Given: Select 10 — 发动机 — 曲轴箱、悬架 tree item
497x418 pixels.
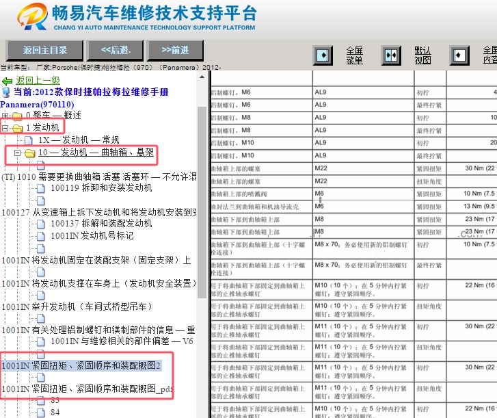Looking at the screenshot, I should tap(96, 153).
